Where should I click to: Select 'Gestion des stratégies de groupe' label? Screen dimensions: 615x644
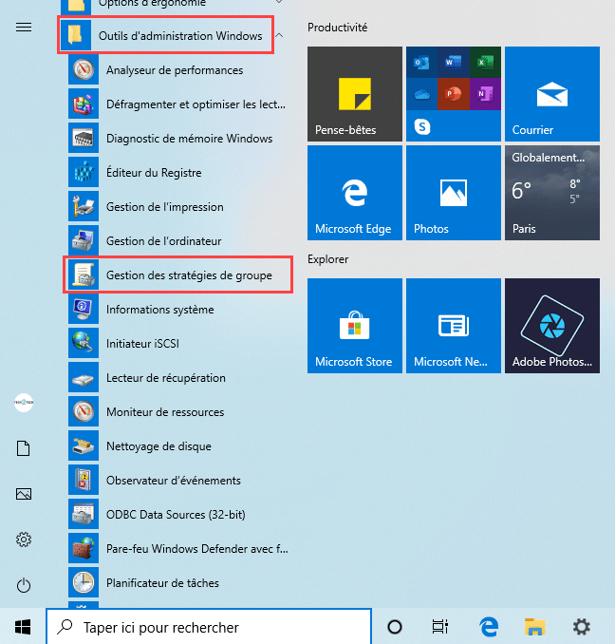[x=189, y=275]
